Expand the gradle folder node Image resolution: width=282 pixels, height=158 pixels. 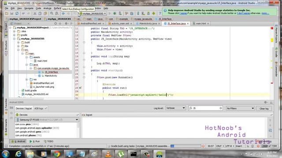[x=14, y=35]
